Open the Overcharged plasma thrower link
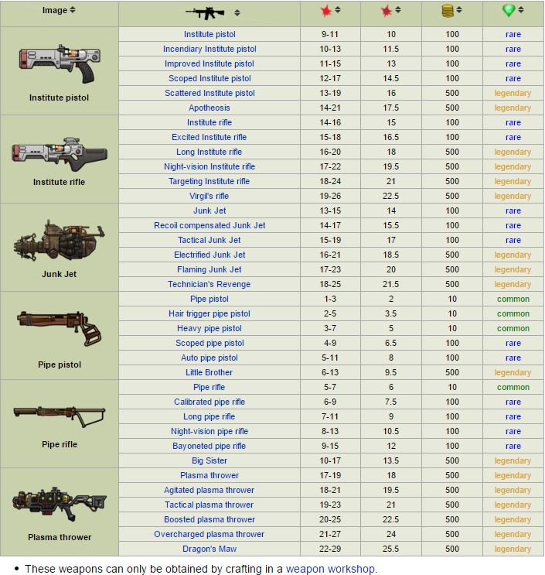 click(209, 534)
